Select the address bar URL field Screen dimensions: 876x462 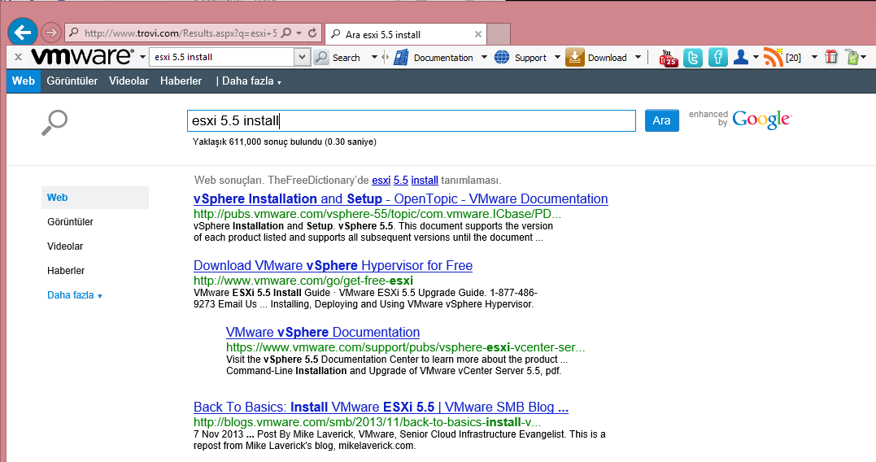pyautogui.click(x=180, y=33)
